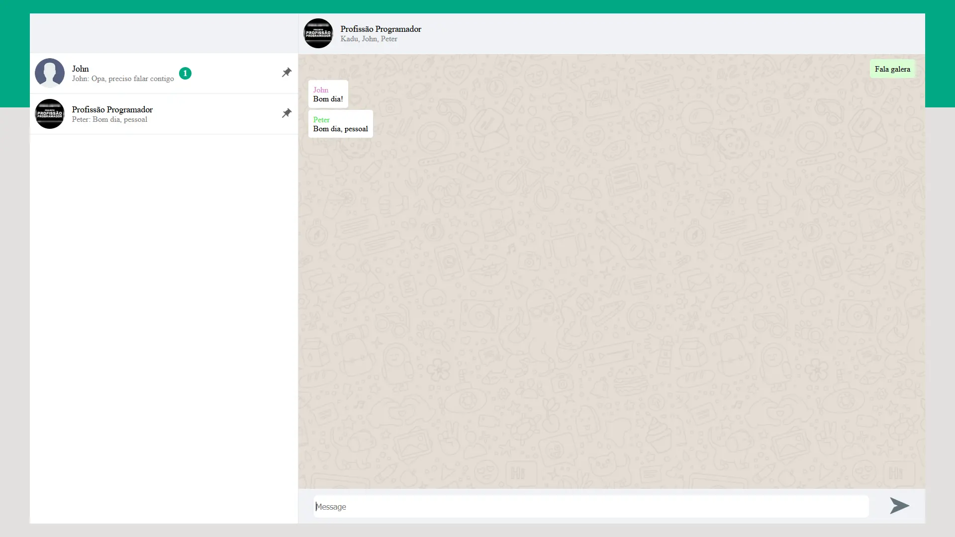Focus the Message input field

pos(591,506)
